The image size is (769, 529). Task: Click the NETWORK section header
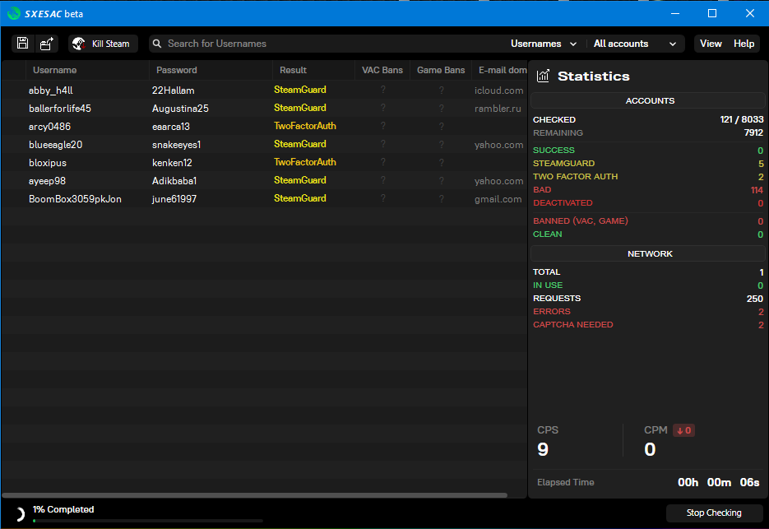(650, 253)
